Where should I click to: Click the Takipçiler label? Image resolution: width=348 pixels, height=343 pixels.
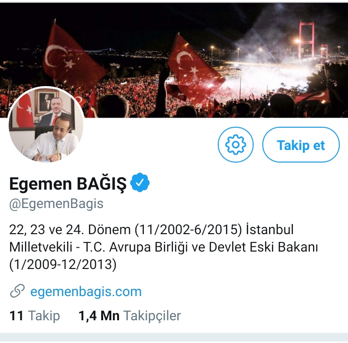(152, 315)
